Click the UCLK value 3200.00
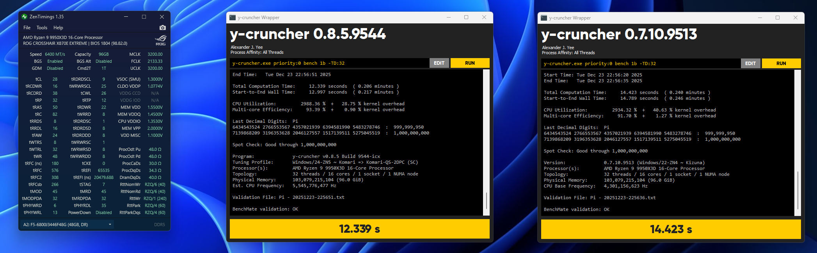Image resolution: width=817 pixels, height=253 pixels. pyautogui.click(x=155, y=68)
